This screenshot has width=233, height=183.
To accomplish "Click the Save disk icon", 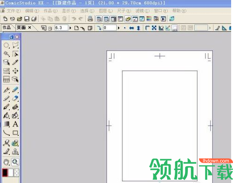I will tap(27, 19).
